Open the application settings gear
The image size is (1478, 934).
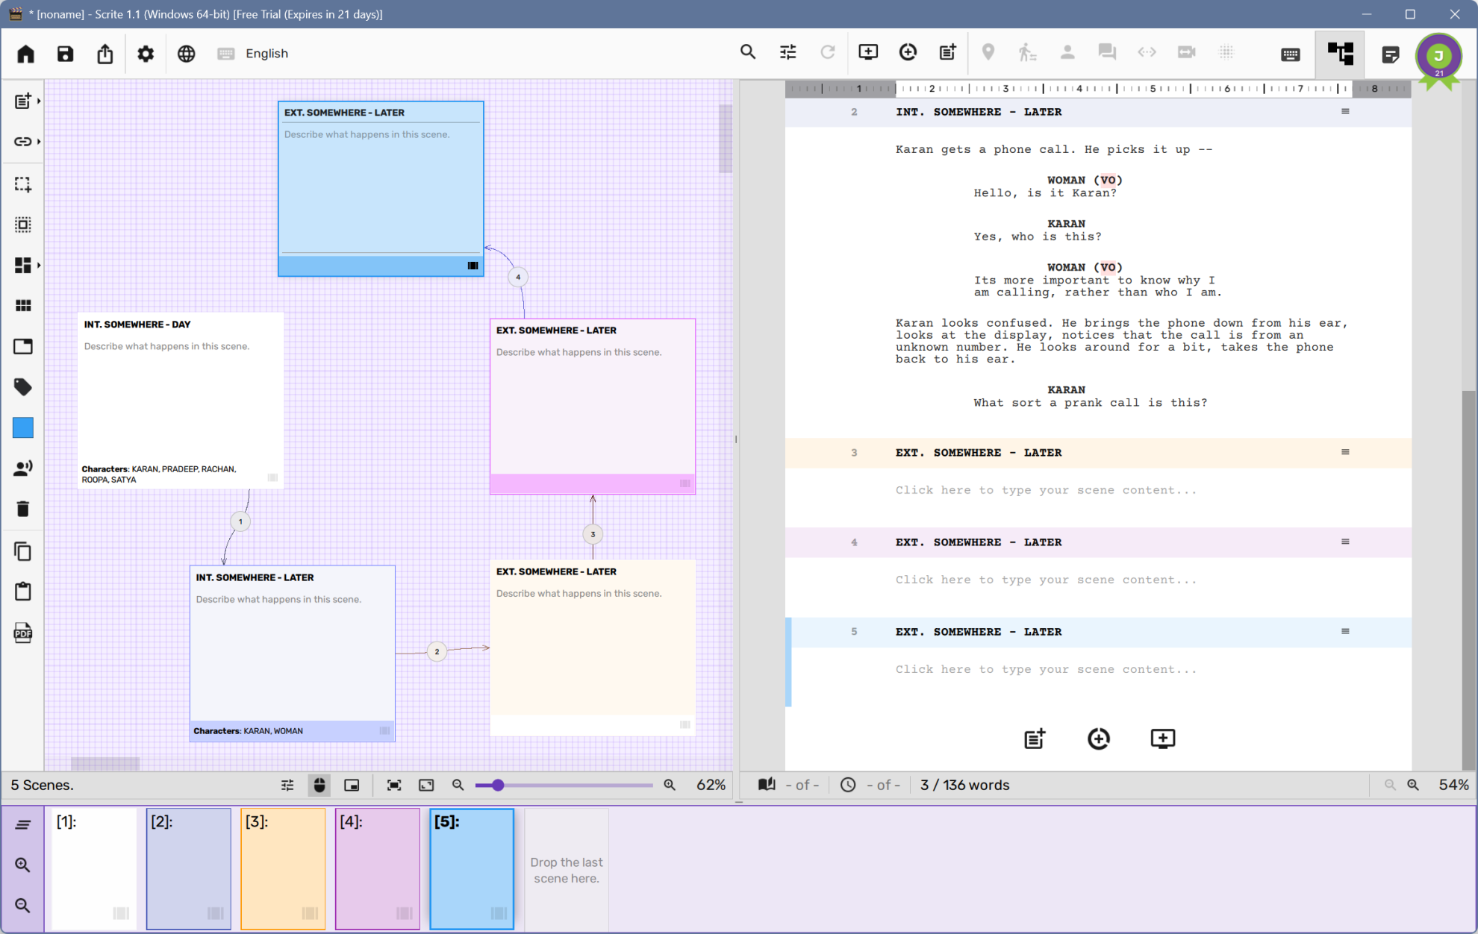tap(146, 53)
